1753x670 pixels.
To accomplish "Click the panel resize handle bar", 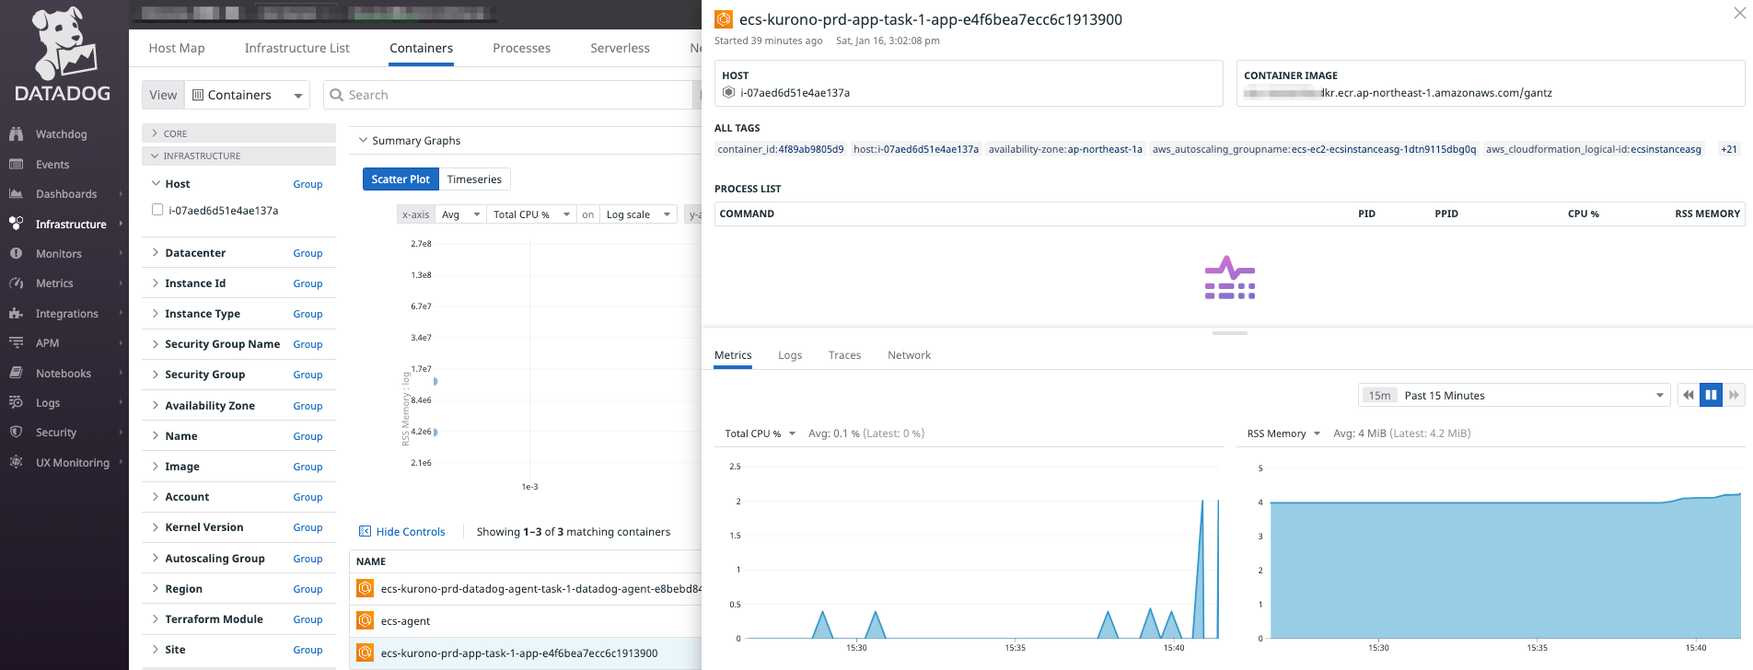I will (x=1229, y=333).
